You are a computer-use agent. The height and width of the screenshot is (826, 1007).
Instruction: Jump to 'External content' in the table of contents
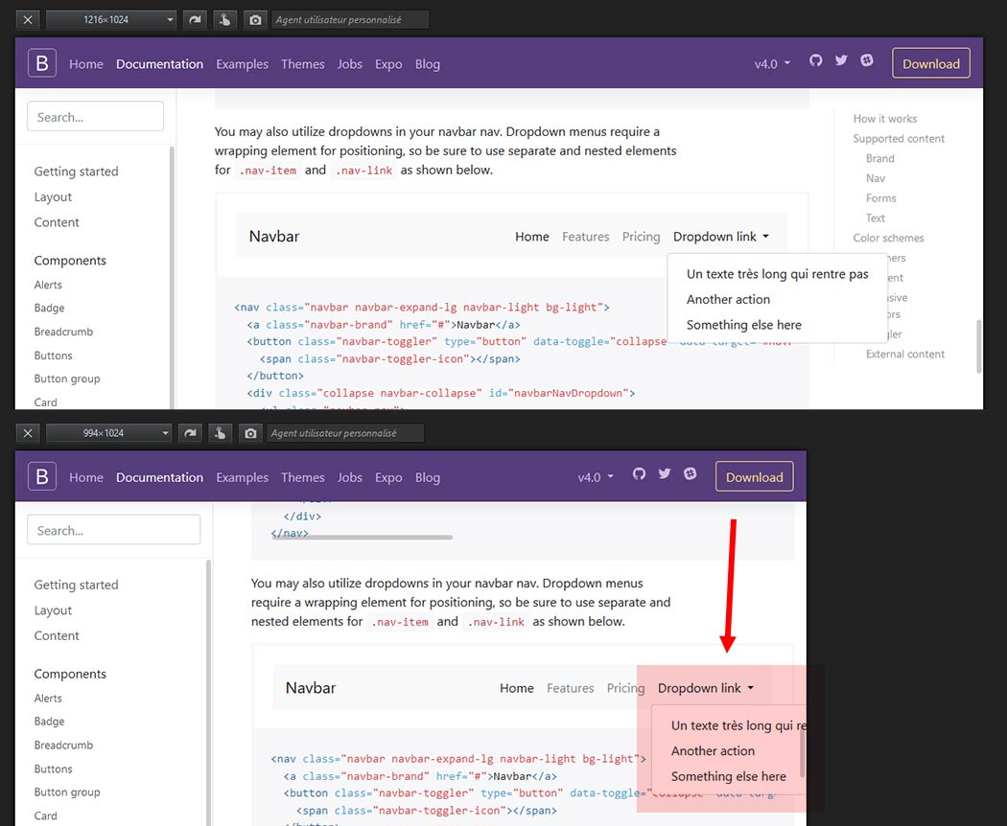tap(905, 355)
